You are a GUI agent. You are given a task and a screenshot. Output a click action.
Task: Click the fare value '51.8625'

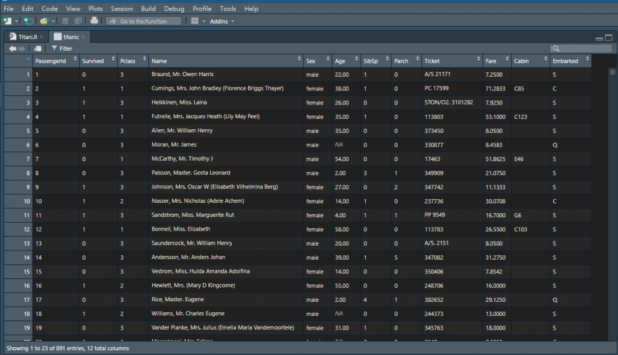[497, 159]
